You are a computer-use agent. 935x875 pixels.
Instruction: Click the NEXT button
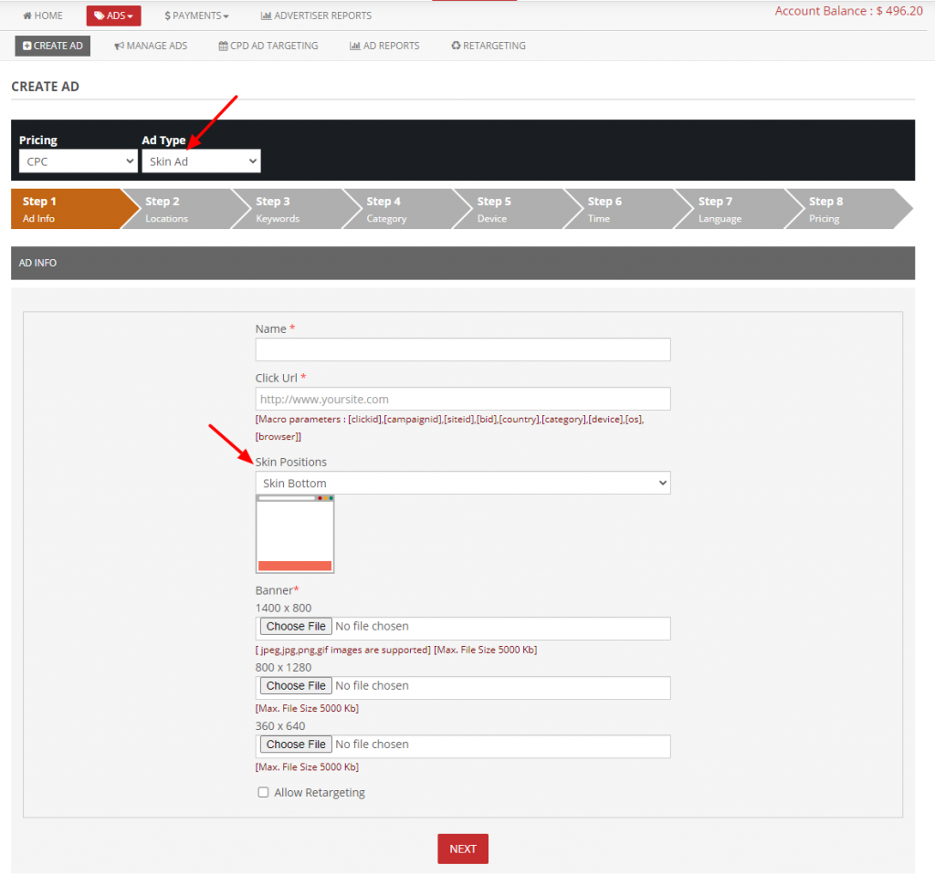tap(462, 848)
